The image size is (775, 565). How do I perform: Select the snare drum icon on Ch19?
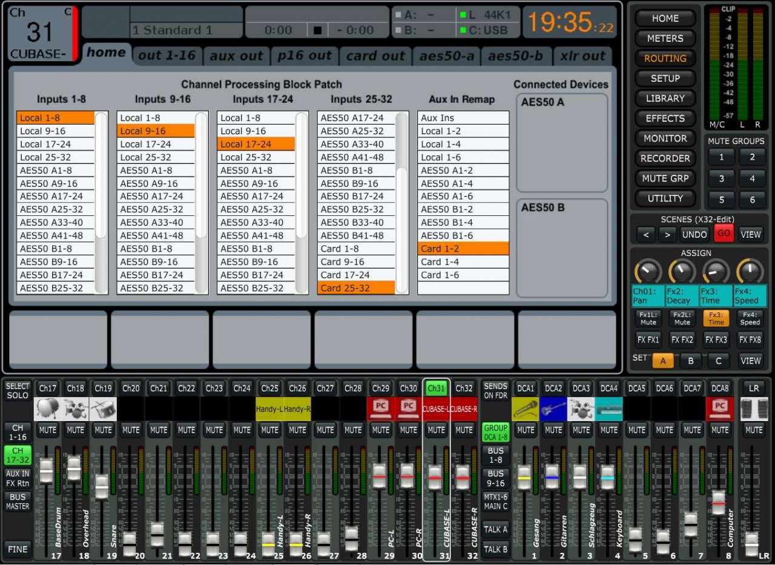point(103,408)
